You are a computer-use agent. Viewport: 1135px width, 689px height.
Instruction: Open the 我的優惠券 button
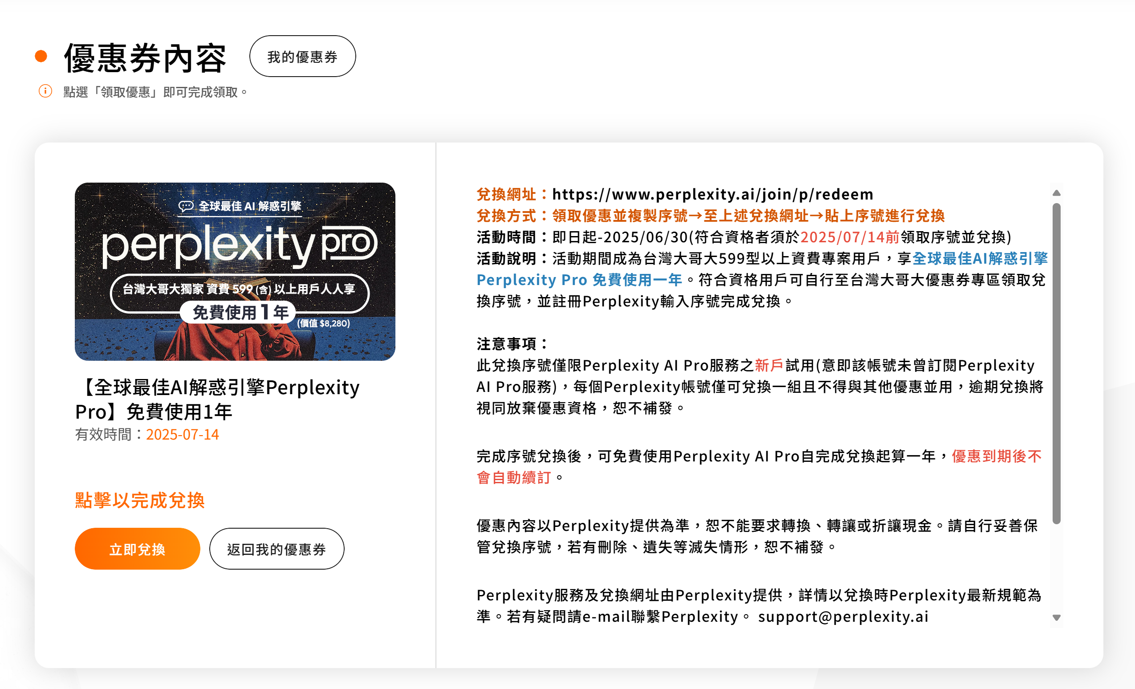point(302,56)
